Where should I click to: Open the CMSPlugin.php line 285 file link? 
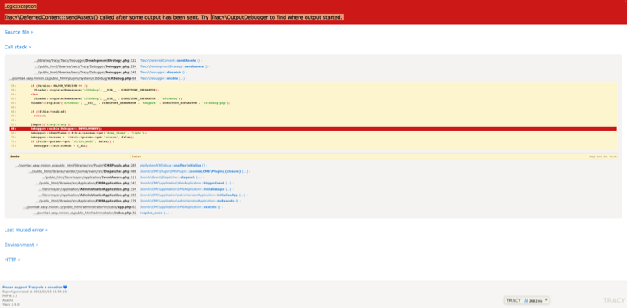coord(75,165)
